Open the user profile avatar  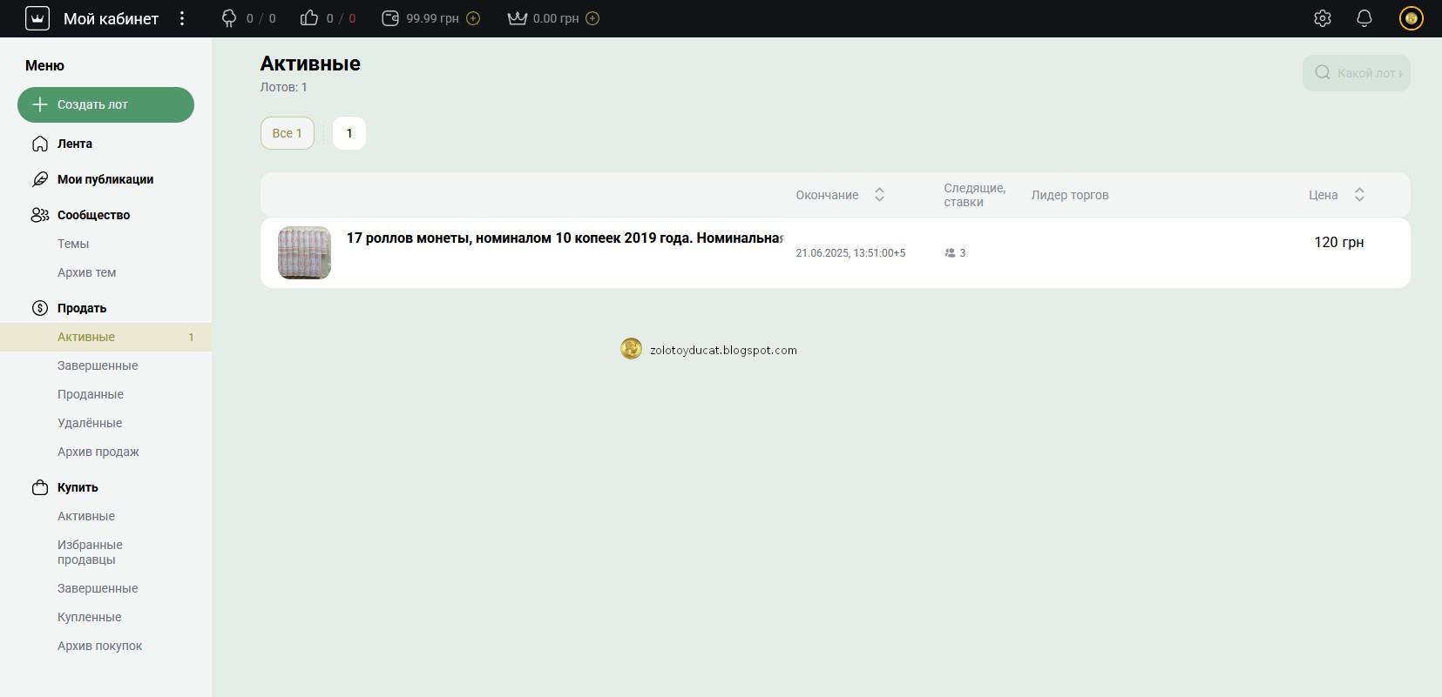[1412, 18]
